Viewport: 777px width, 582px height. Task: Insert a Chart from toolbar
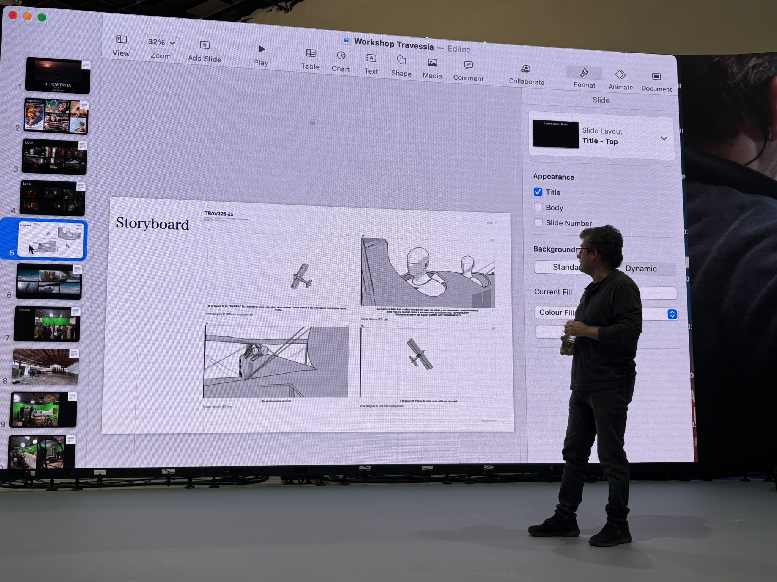pos(341,56)
